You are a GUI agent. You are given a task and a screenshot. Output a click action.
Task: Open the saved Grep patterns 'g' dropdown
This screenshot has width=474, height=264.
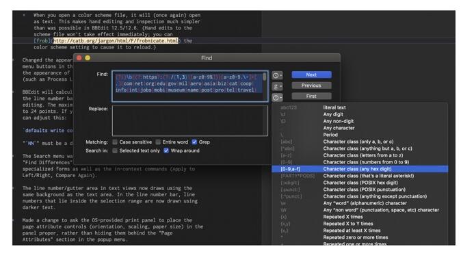[277, 86]
